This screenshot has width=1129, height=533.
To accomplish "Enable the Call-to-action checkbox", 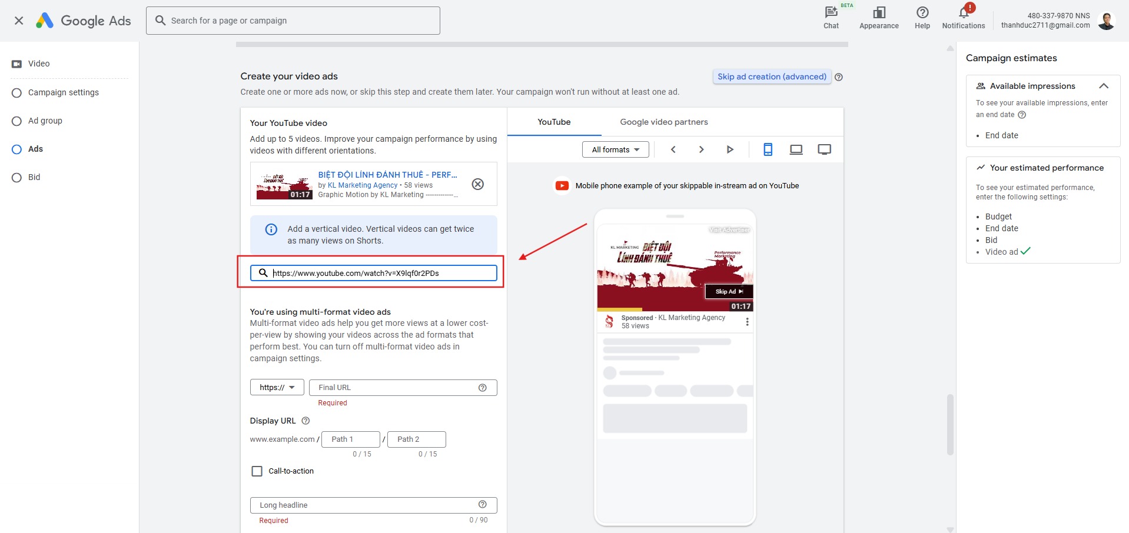I will click(257, 471).
